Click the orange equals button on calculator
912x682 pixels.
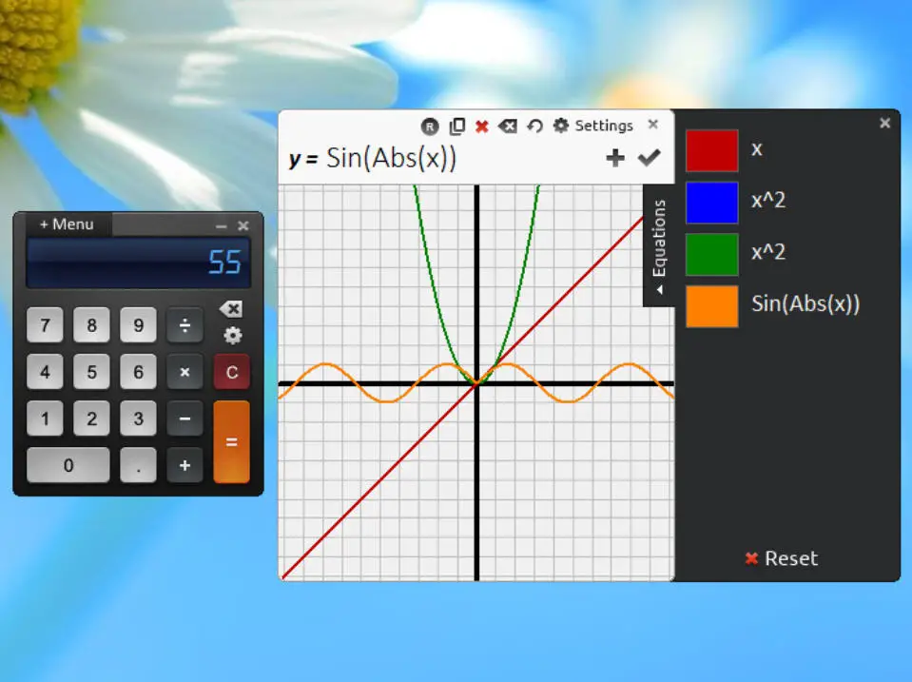pos(231,441)
